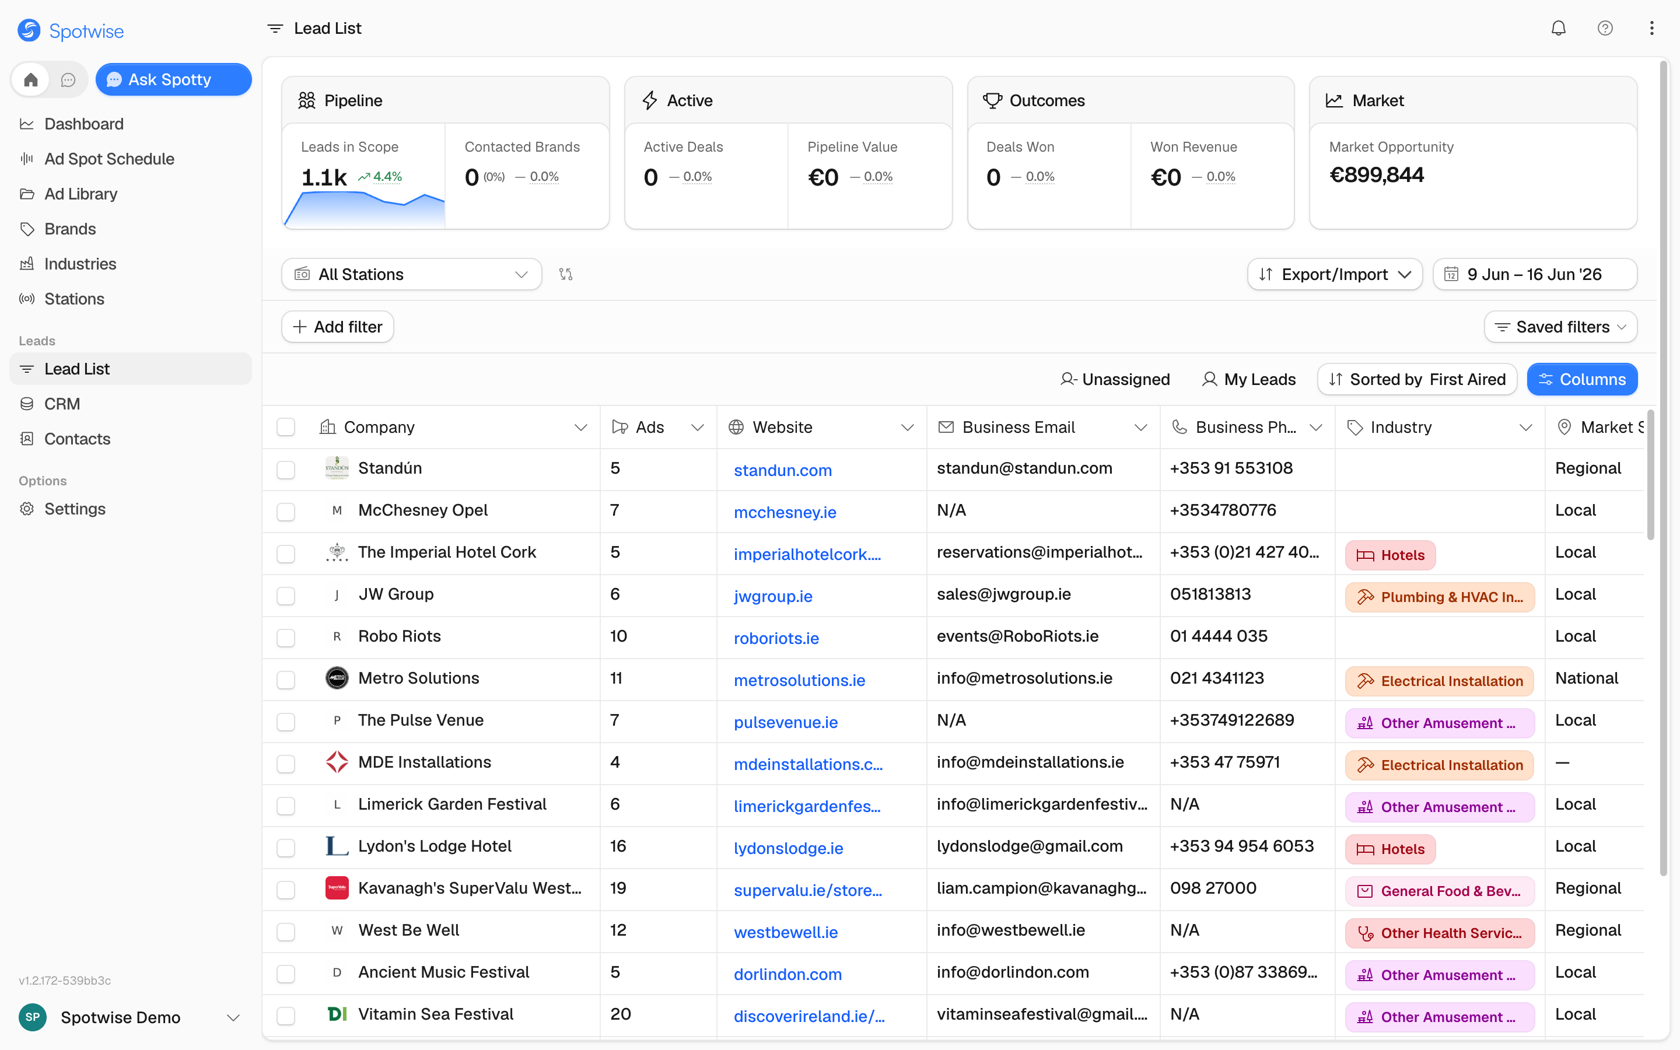The height and width of the screenshot is (1050, 1680).
Task: Click the Website globe column icon
Action: tap(737, 427)
